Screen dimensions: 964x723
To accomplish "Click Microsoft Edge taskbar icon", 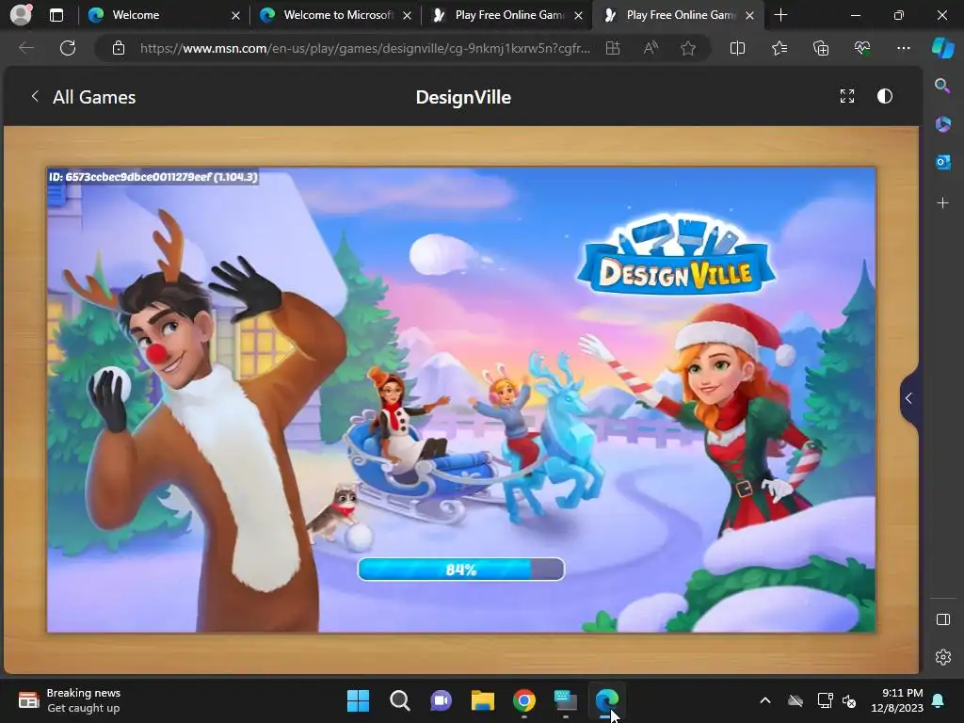I will coord(607,700).
